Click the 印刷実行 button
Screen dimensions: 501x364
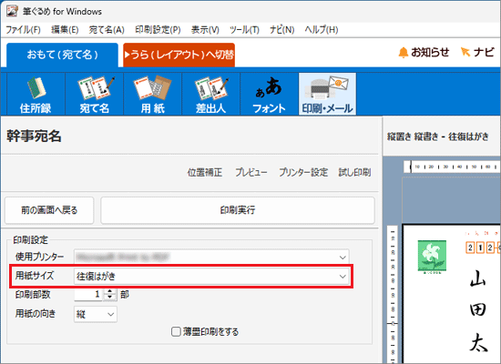[x=238, y=210]
